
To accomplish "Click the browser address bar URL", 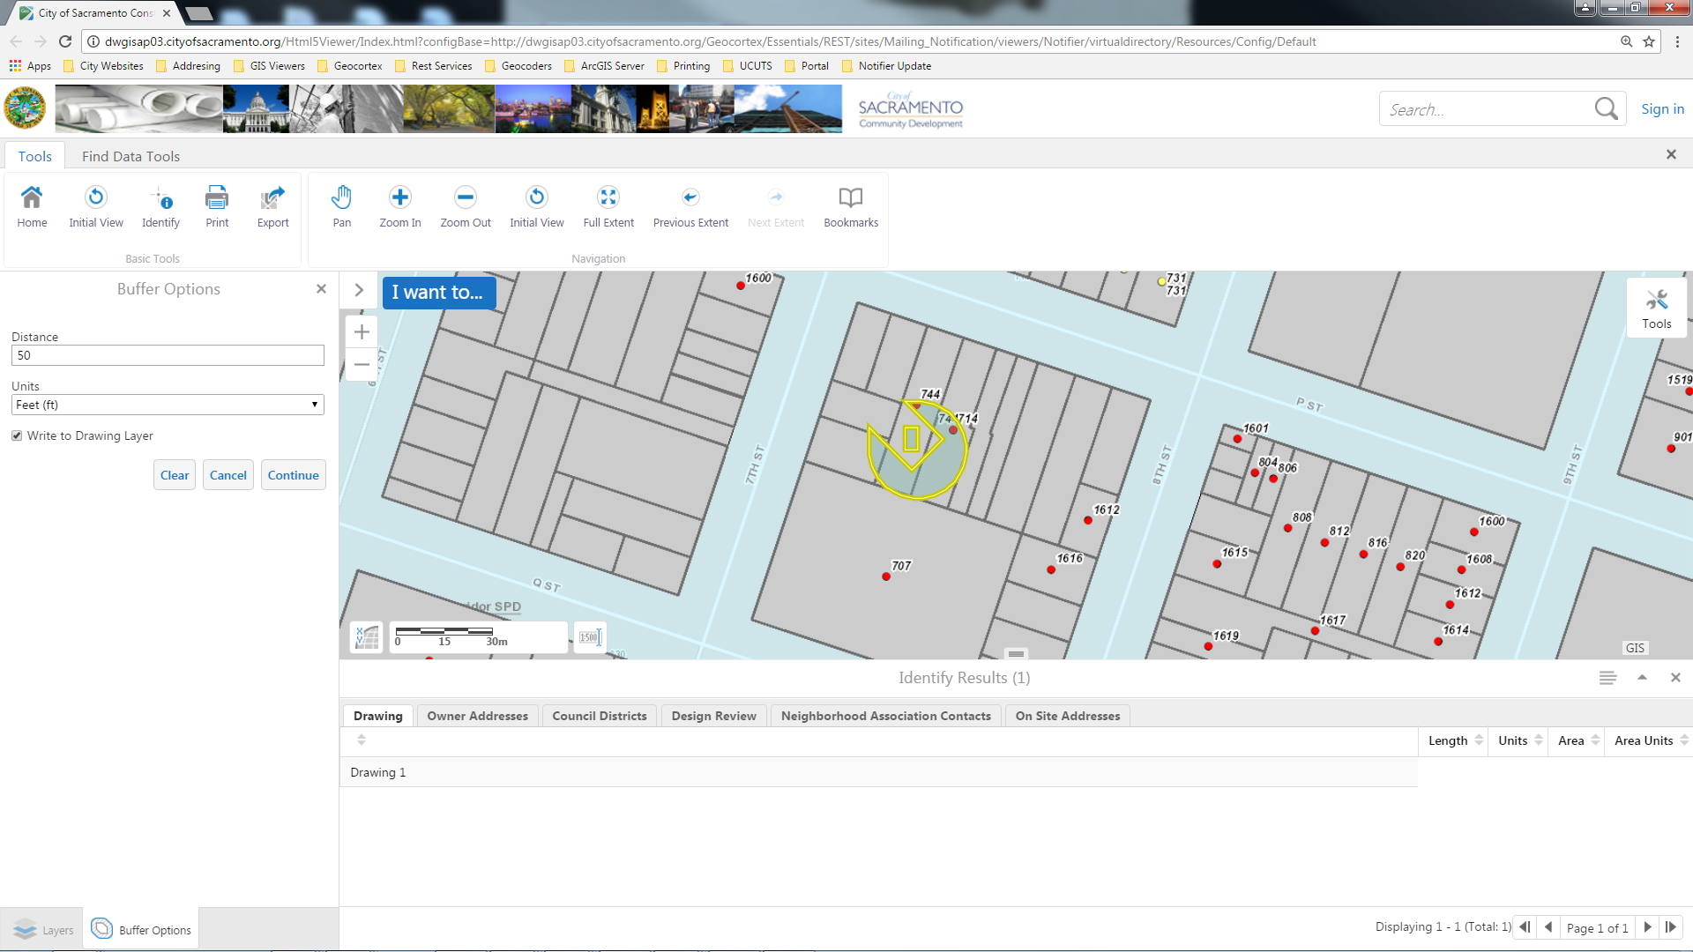I will [710, 41].
